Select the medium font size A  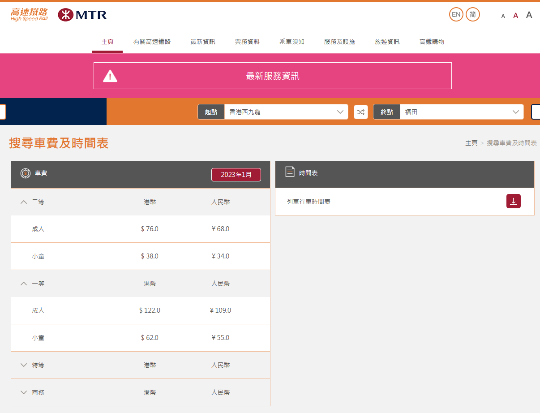pyautogui.click(x=515, y=16)
